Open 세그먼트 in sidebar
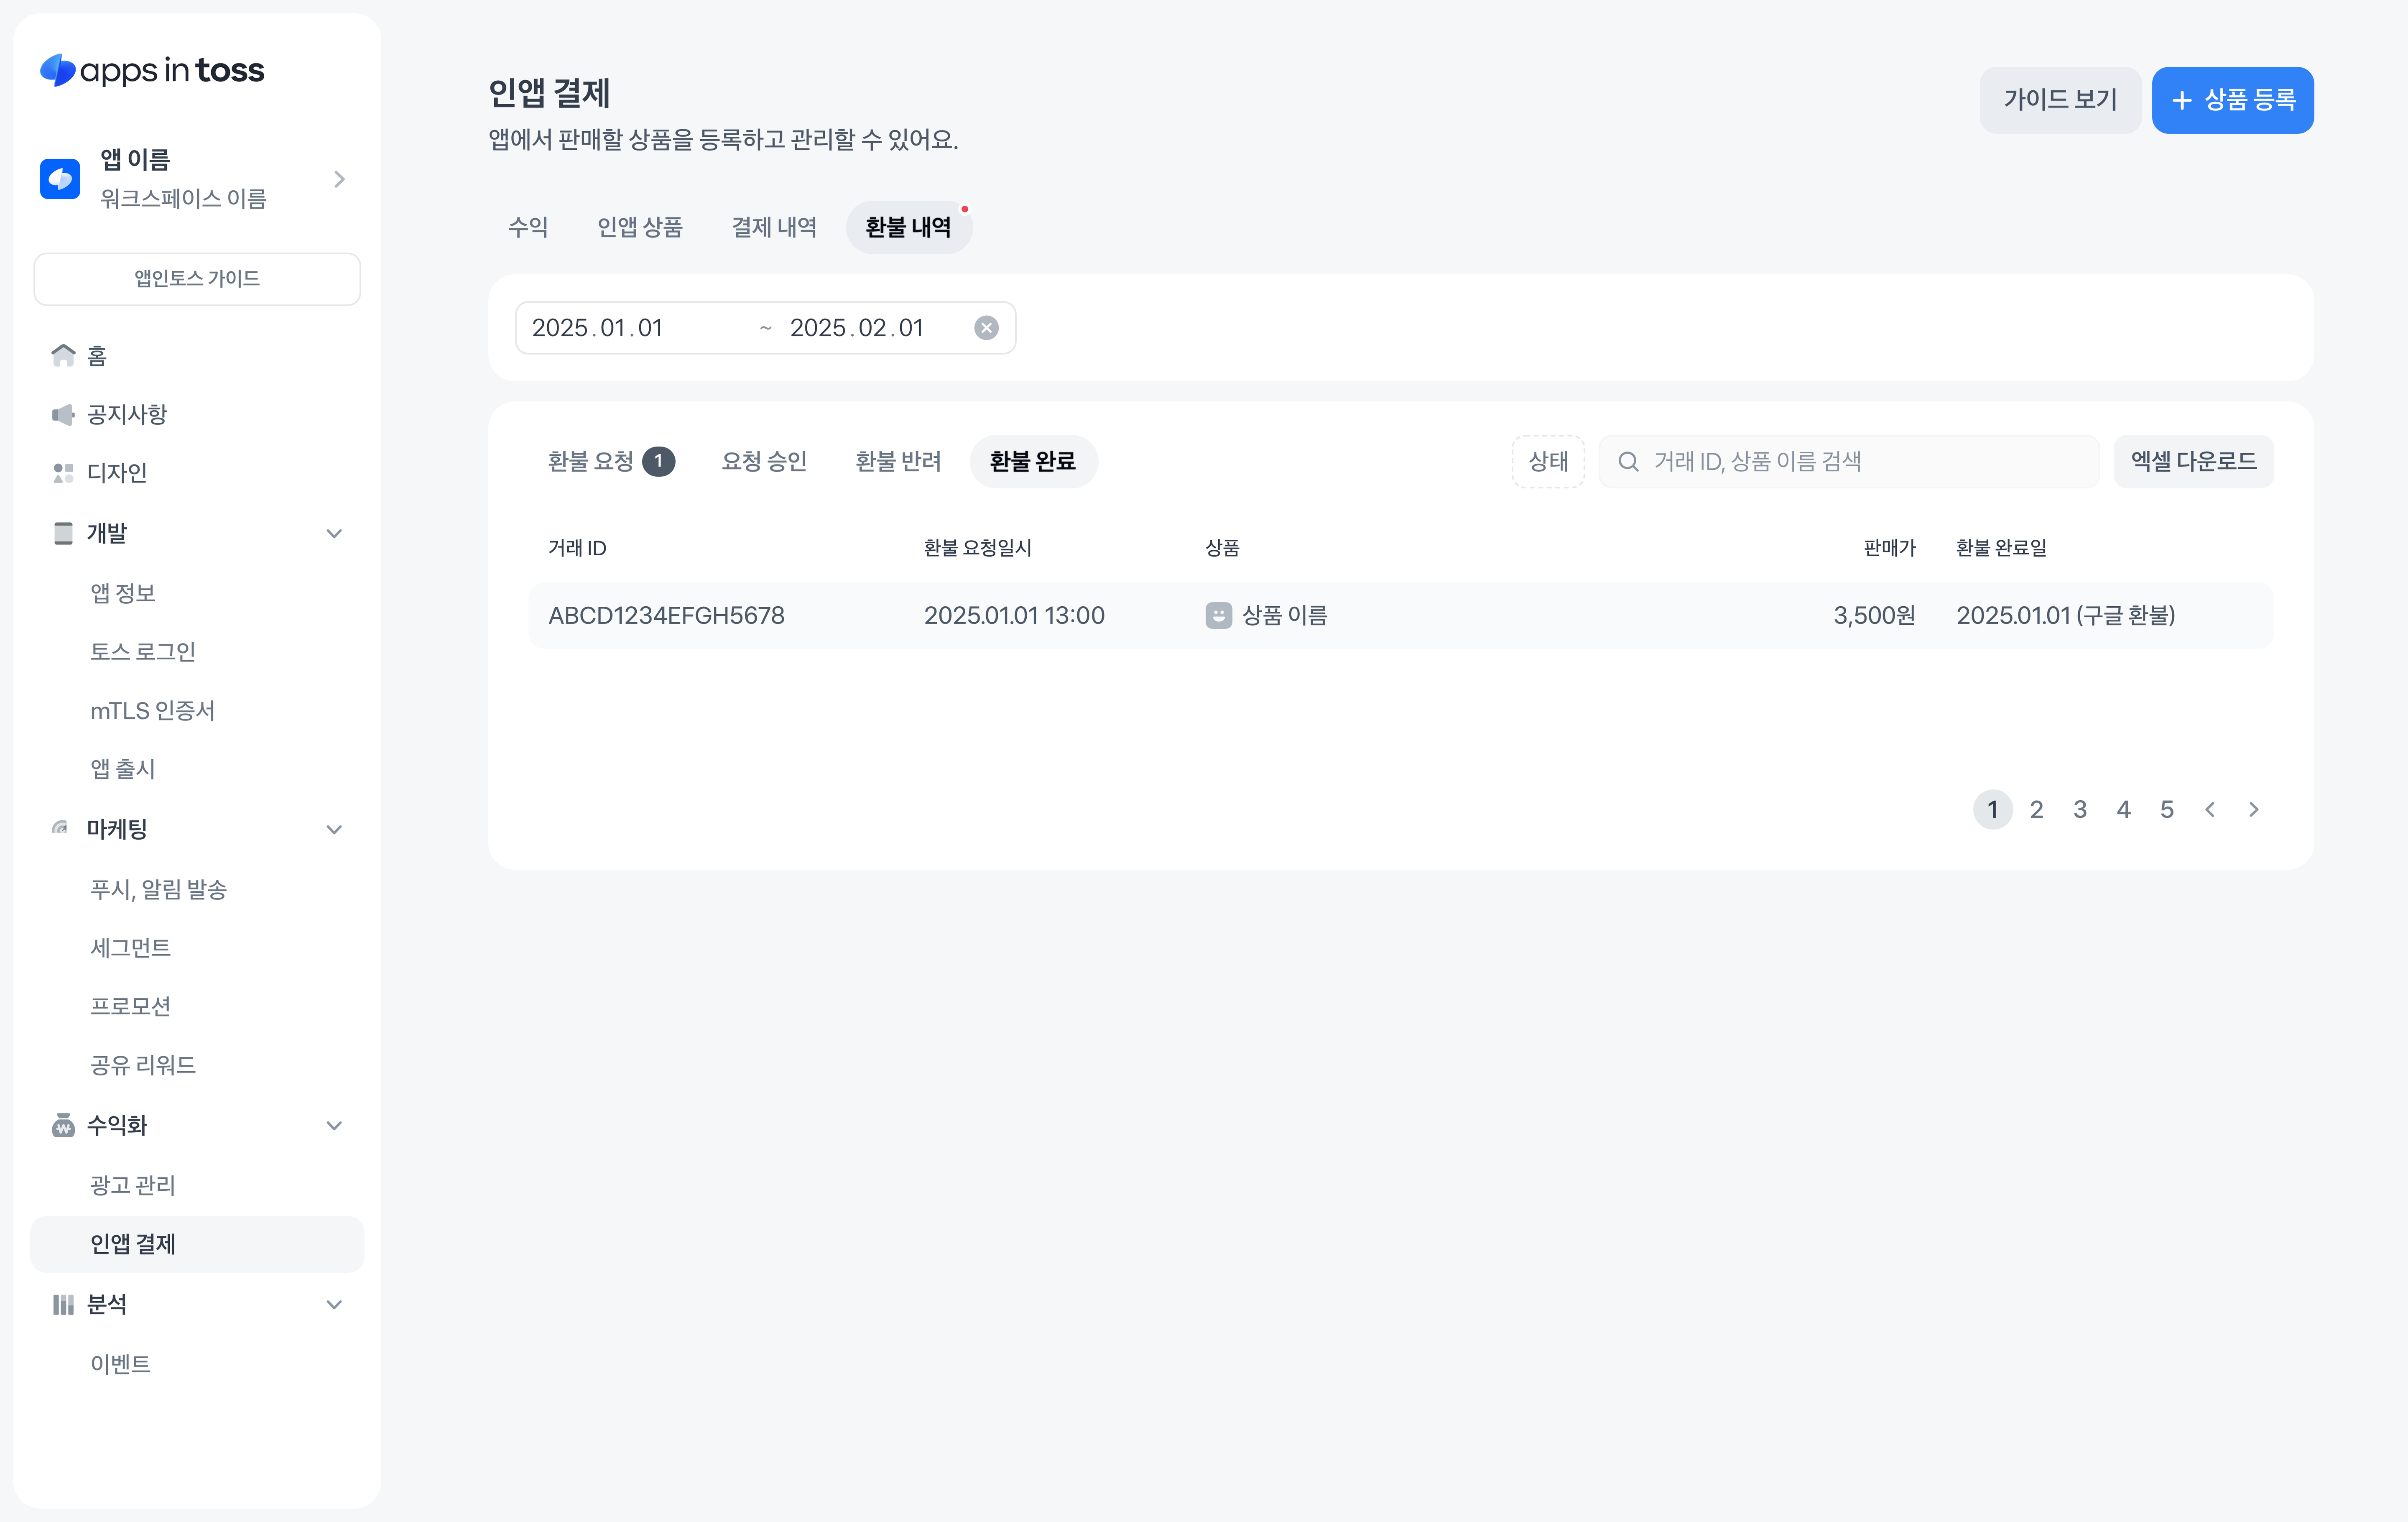This screenshot has height=1522, width=2408. [131, 947]
